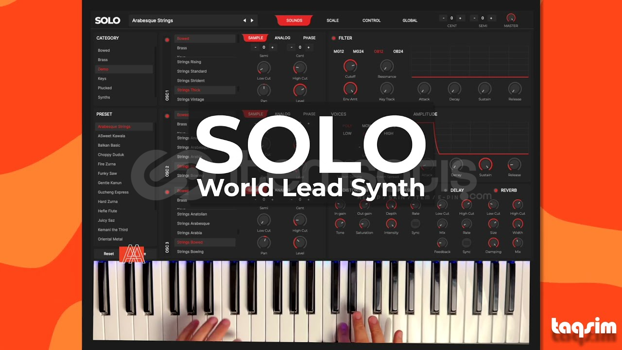Decrease global CENT with minus button
Viewport: 622px width, 350px height.
[443, 18]
